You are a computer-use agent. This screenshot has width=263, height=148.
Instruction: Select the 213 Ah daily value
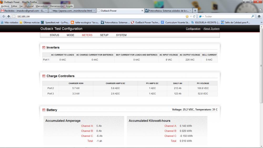click(x=178, y=88)
